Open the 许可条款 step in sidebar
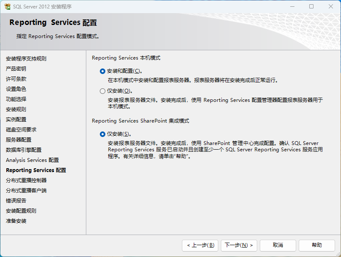341x257 pixels. [x=16, y=79]
